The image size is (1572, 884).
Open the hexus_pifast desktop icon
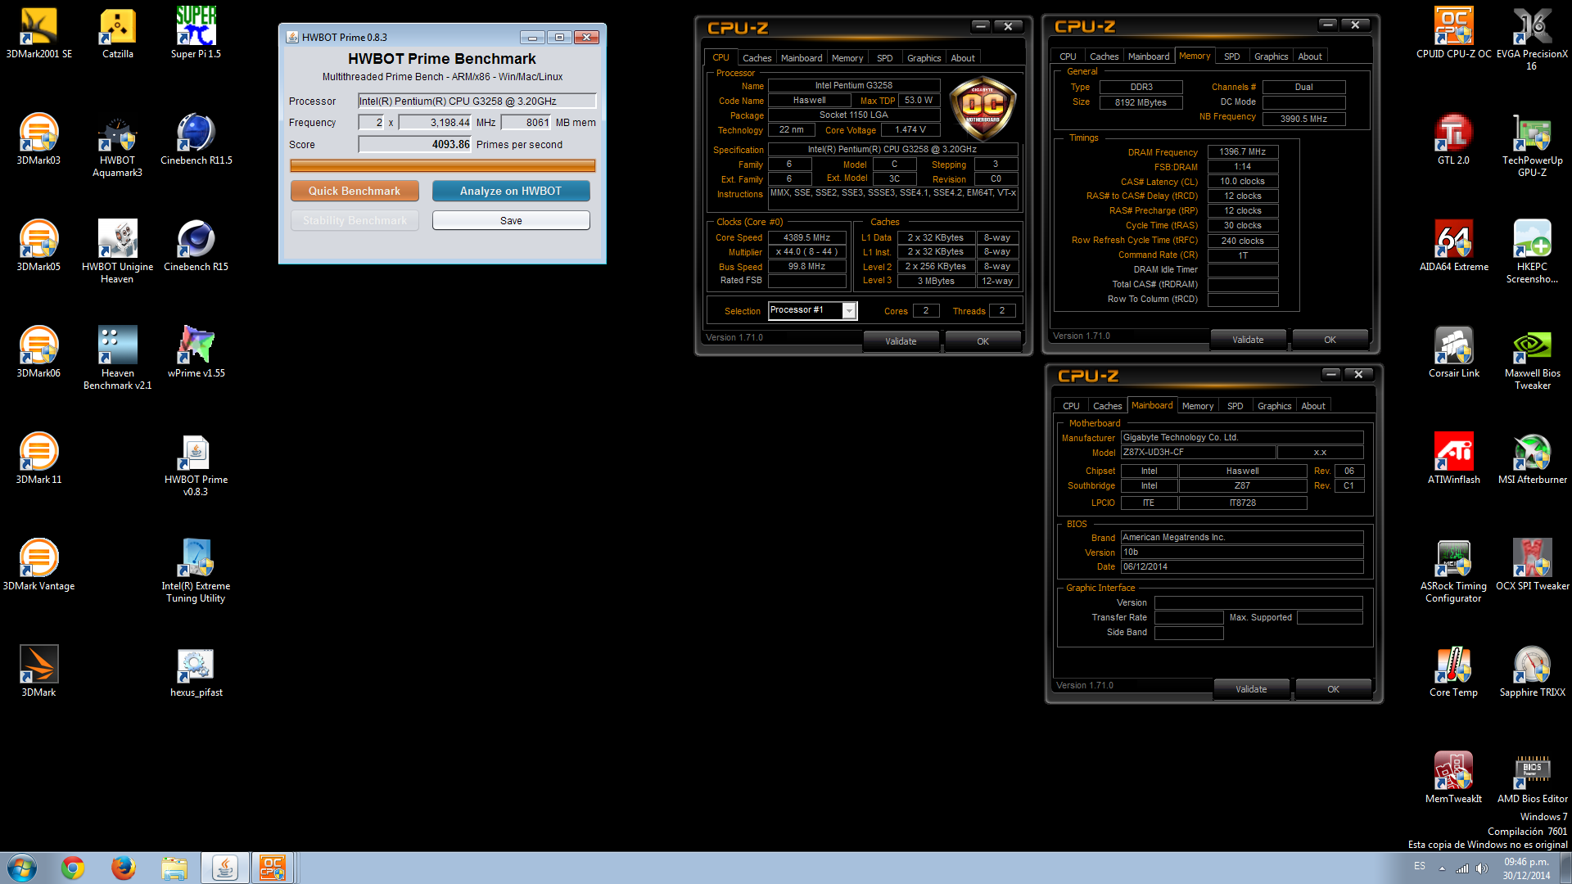coord(196,671)
